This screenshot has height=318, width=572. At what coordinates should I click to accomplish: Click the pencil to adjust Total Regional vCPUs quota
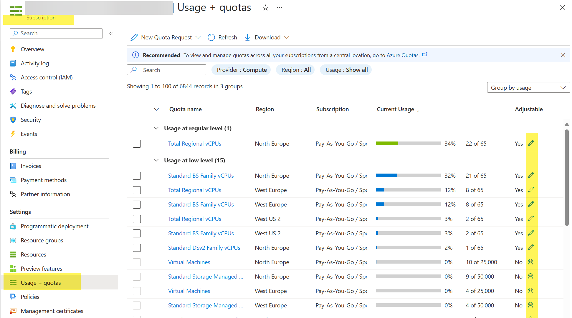(x=531, y=143)
